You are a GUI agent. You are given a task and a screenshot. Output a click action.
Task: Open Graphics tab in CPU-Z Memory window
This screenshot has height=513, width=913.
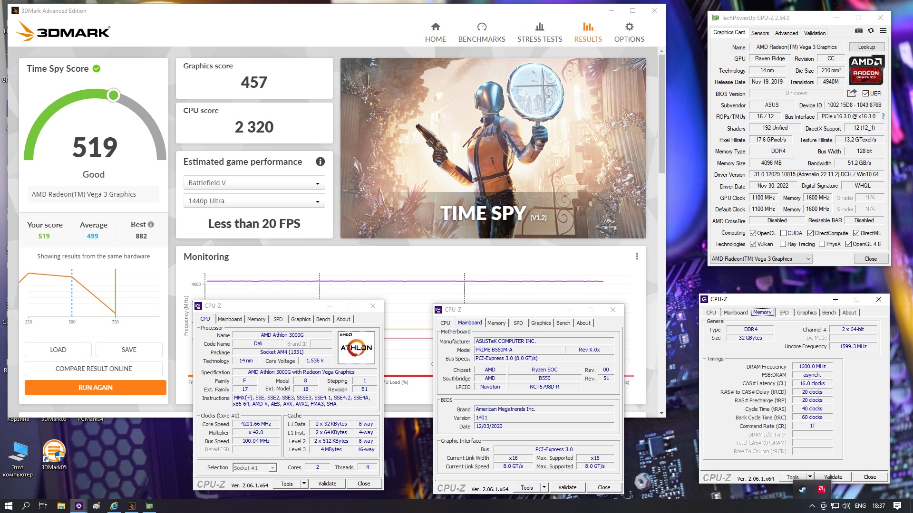[806, 313]
